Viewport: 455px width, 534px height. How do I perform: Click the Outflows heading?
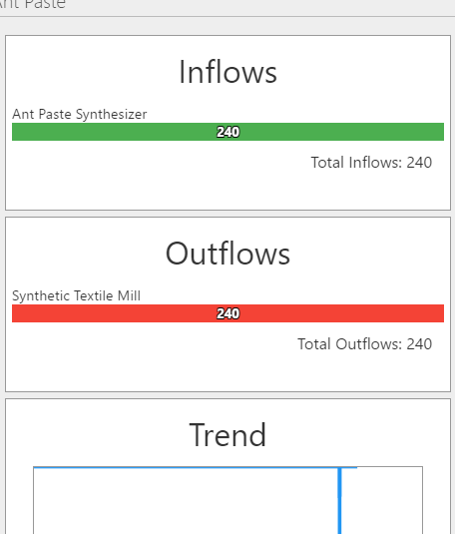(227, 254)
